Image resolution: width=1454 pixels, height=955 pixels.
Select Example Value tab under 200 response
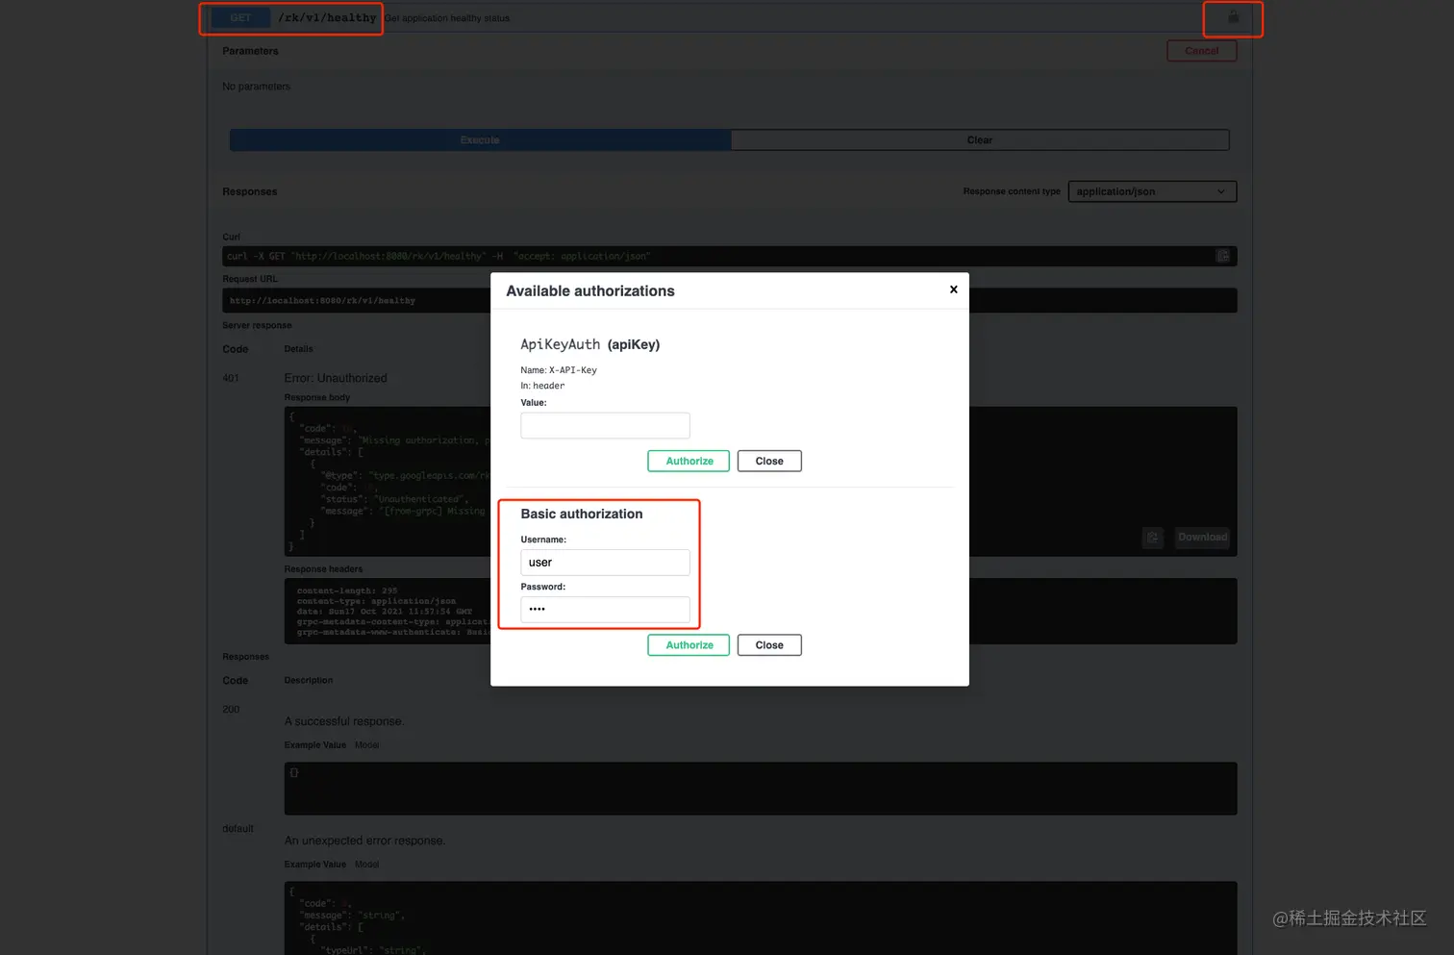[x=315, y=745]
